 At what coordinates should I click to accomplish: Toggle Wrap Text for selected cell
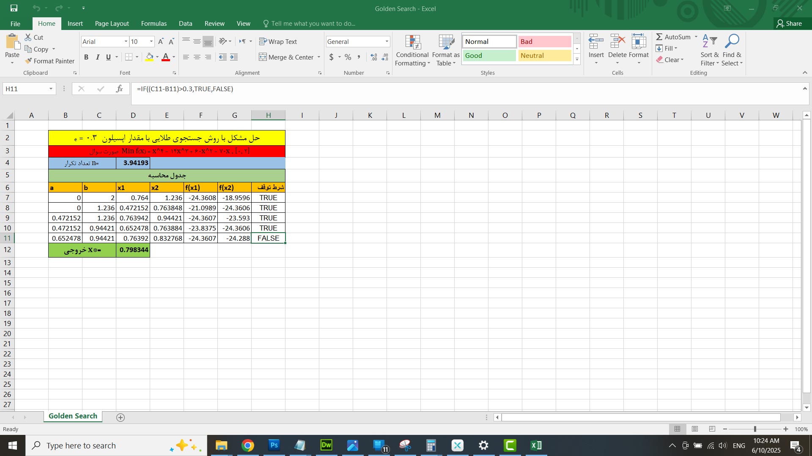tap(278, 41)
